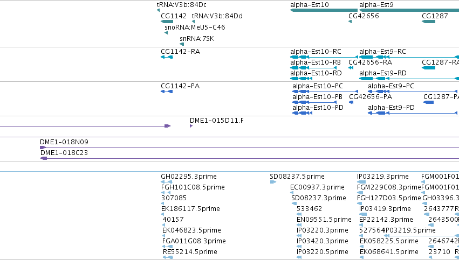
Task: Click the CG1142 gene bar
Action: [x=167, y=22]
